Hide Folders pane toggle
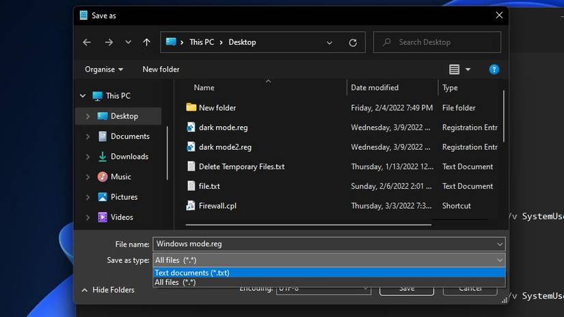 (108, 290)
